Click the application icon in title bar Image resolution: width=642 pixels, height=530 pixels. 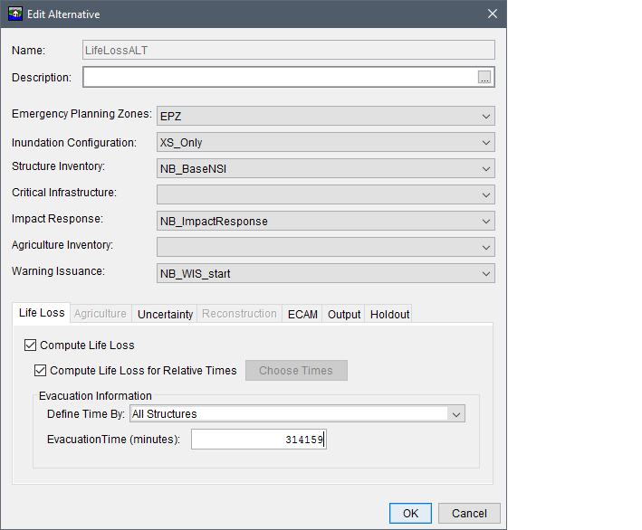[15, 14]
